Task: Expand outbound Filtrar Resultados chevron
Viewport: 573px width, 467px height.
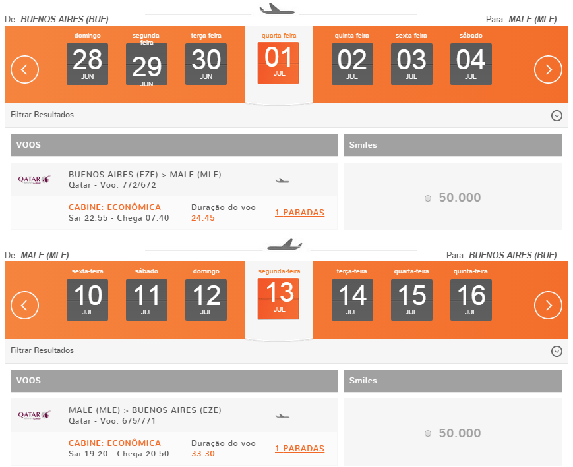Action: pos(557,116)
